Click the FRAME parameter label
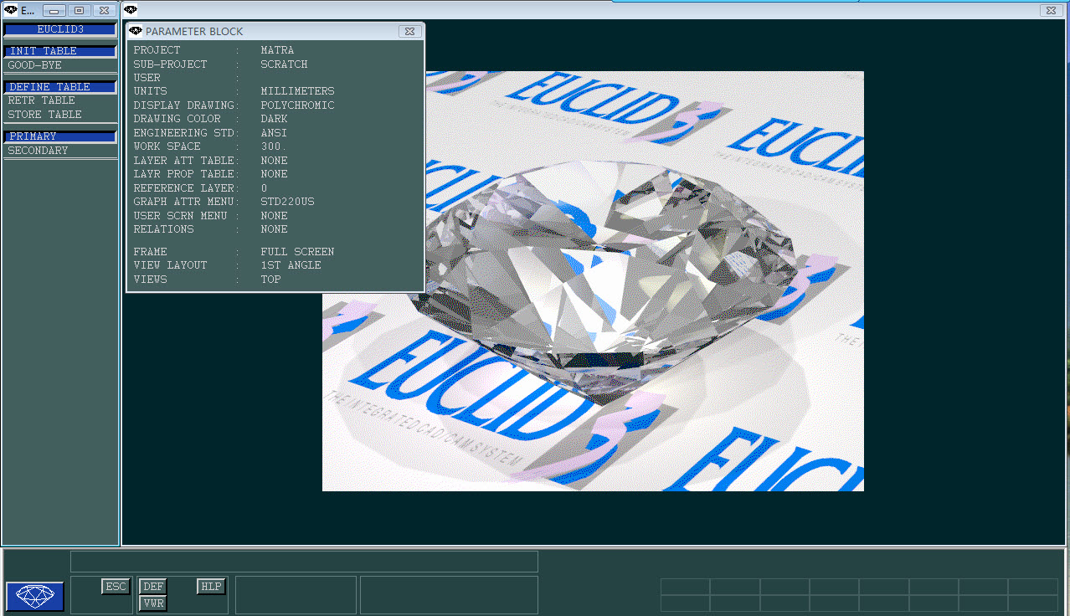Viewport: 1070px width, 616px height. point(151,252)
